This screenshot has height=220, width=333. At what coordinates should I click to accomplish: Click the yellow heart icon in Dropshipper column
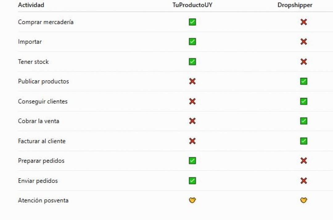tap(304, 200)
